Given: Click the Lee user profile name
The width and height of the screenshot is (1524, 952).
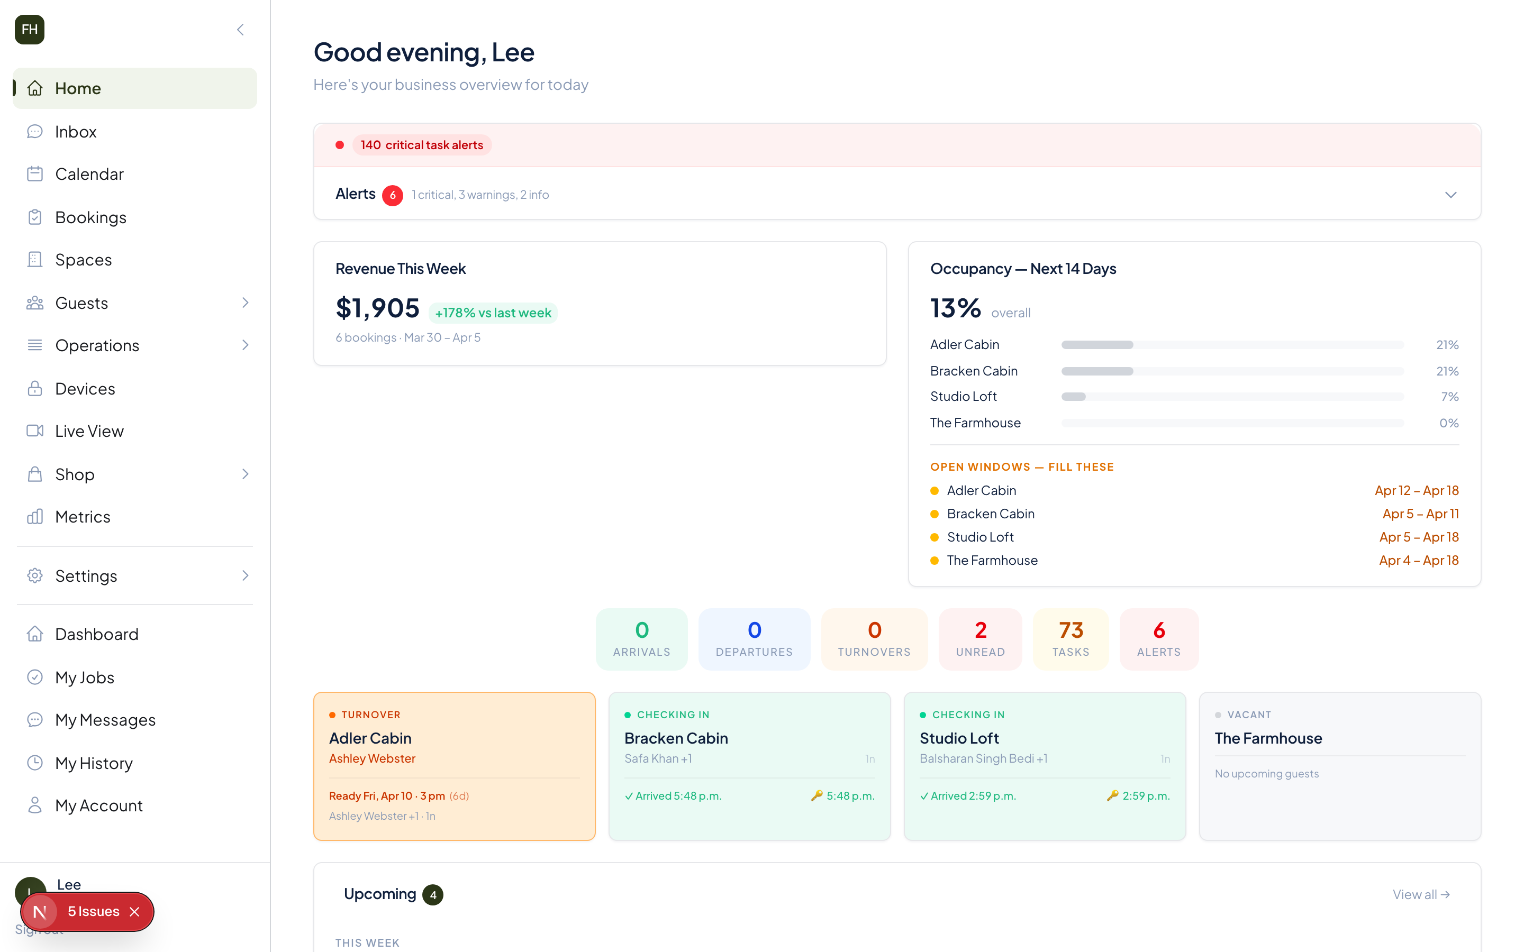Looking at the screenshot, I should (69, 885).
